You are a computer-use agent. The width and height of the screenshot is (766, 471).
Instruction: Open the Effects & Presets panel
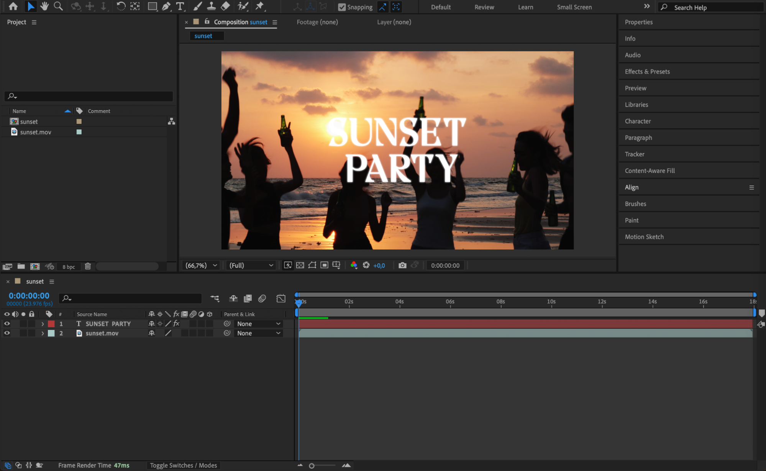pyautogui.click(x=647, y=72)
